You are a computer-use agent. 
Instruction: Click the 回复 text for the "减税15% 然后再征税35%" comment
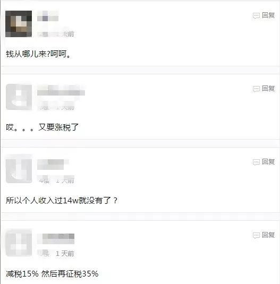(x=268, y=235)
